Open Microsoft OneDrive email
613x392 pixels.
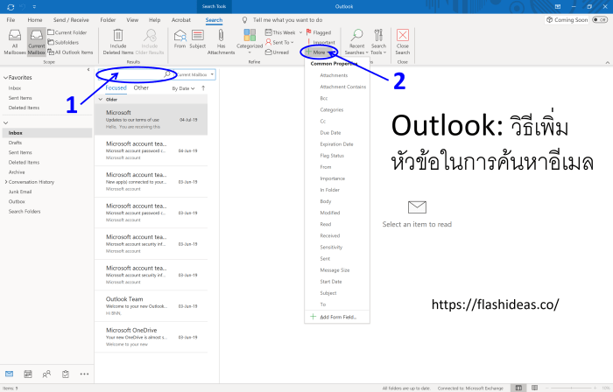151,337
